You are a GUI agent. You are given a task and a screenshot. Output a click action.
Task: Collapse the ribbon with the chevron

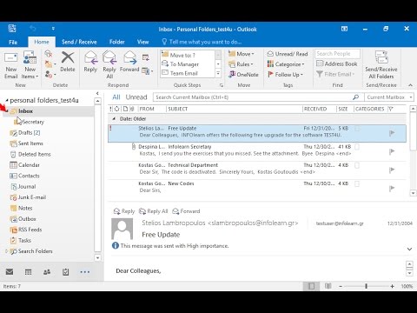(410, 85)
